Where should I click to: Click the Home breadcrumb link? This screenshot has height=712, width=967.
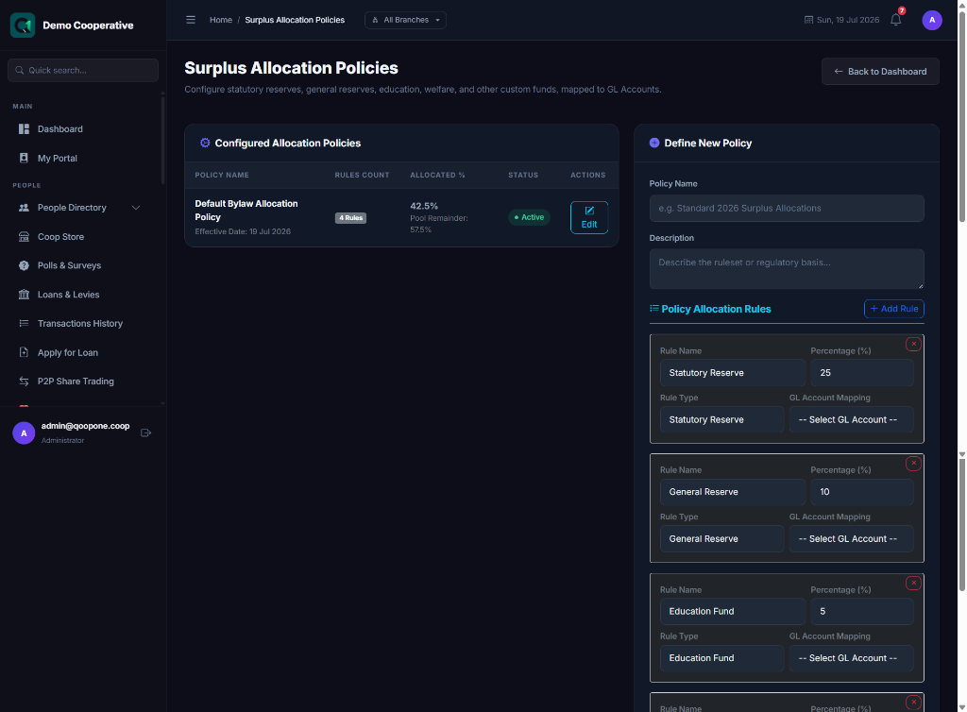(221, 20)
